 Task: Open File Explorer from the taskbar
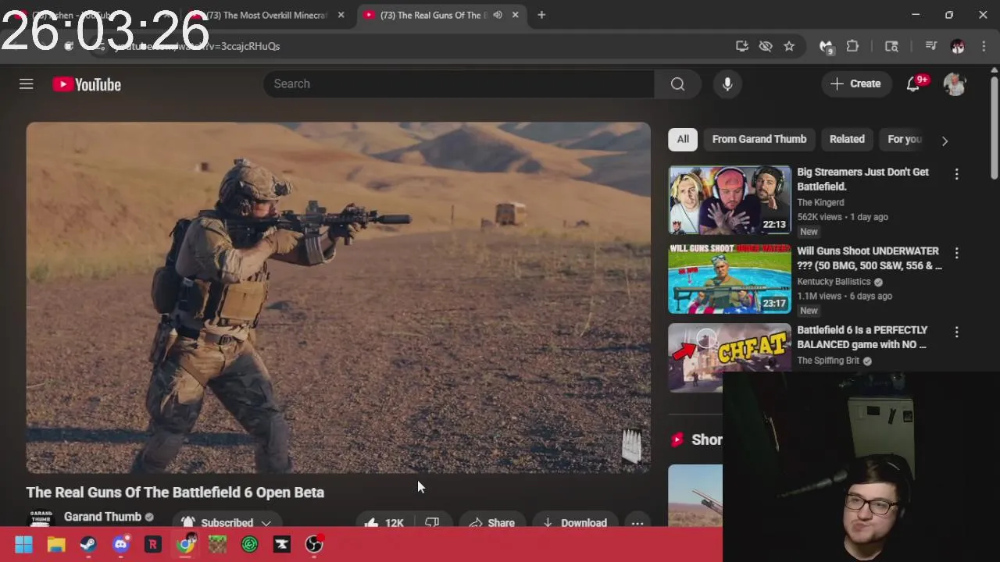(56, 544)
